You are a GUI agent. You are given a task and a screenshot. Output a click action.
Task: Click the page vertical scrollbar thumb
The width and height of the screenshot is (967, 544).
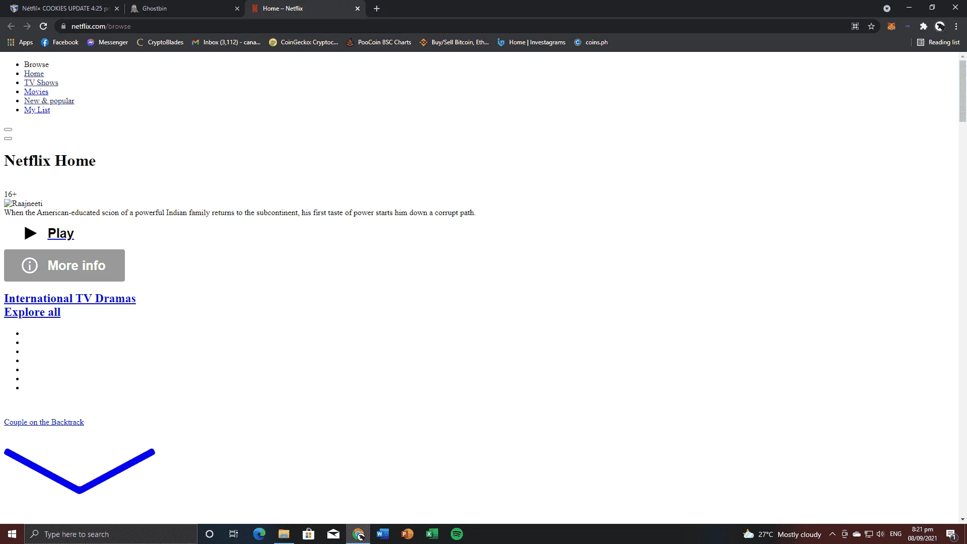962,91
